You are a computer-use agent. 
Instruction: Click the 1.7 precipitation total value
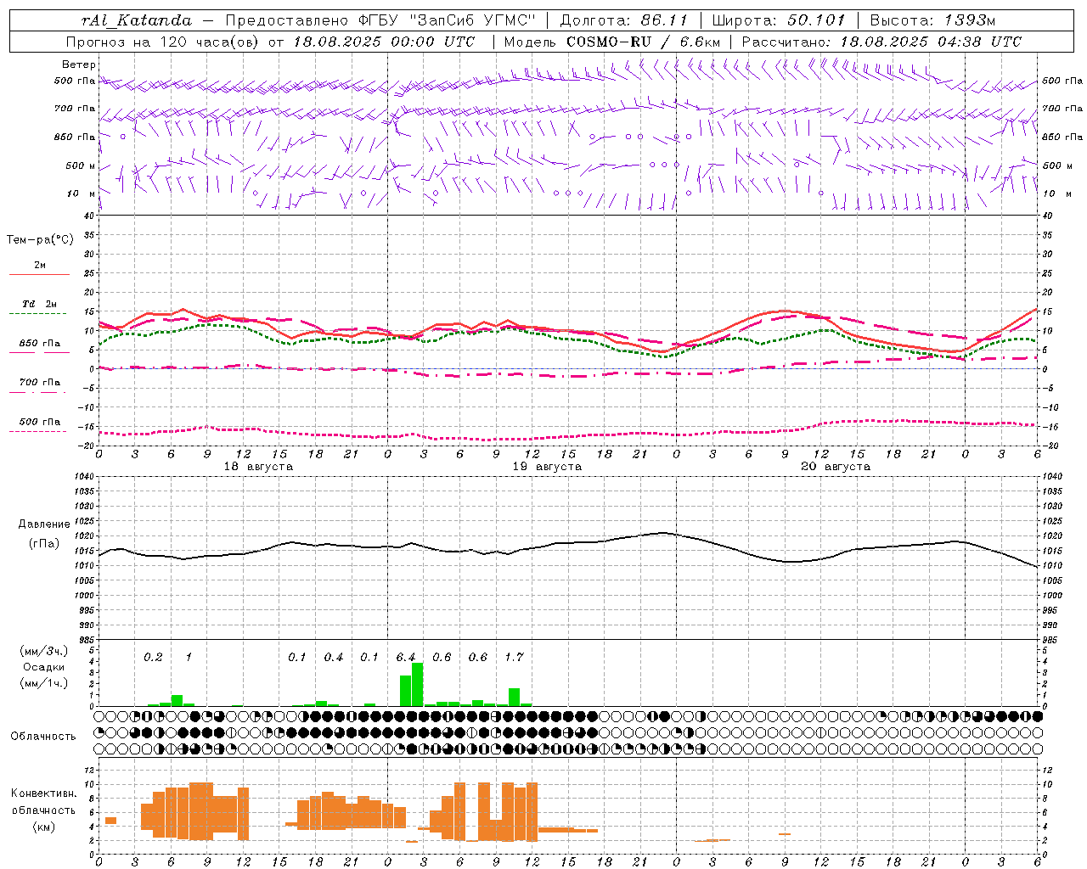pos(514,658)
